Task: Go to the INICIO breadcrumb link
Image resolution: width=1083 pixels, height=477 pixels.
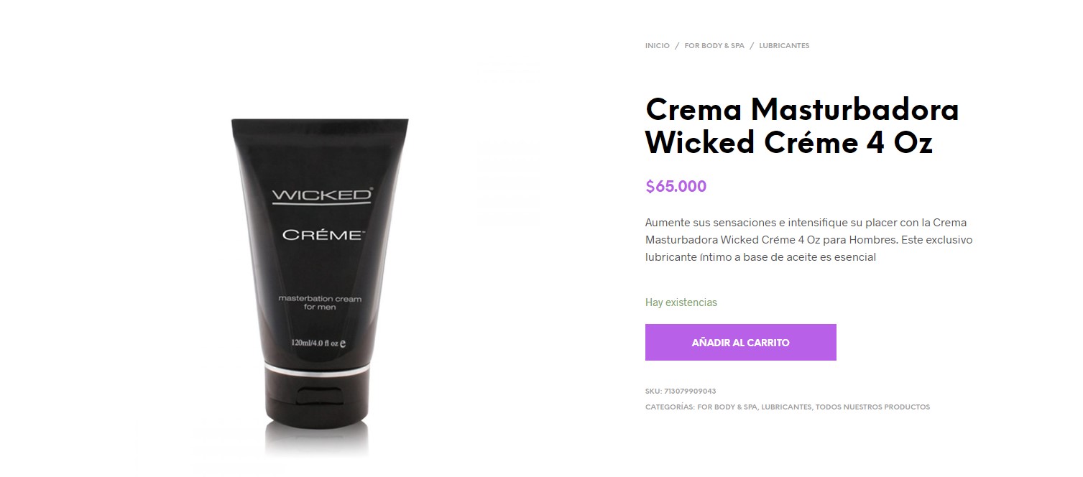Action: coord(657,45)
